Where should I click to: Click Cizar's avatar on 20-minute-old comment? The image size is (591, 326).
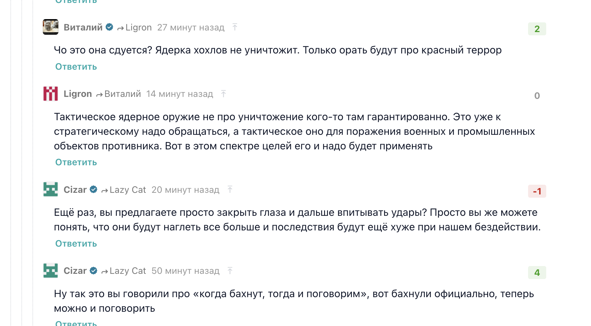tap(51, 189)
